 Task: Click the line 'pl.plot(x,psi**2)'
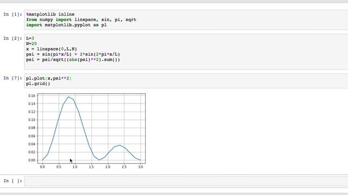click(x=49, y=78)
